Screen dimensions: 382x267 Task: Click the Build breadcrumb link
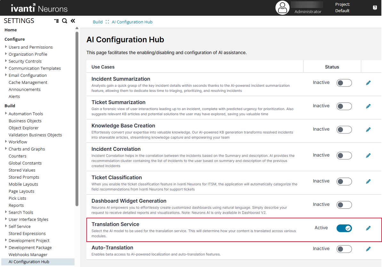click(98, 22)
